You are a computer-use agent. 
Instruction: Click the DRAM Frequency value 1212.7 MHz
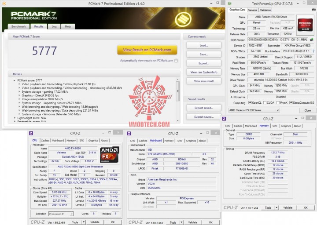tap(277, 152)
